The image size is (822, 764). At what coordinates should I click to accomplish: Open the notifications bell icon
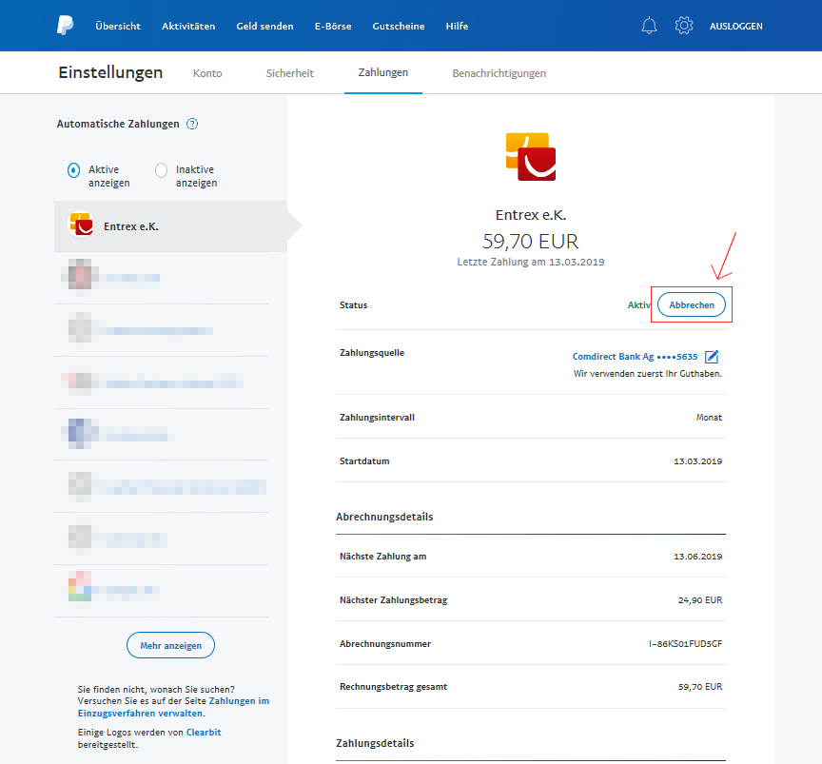[649, 25]
